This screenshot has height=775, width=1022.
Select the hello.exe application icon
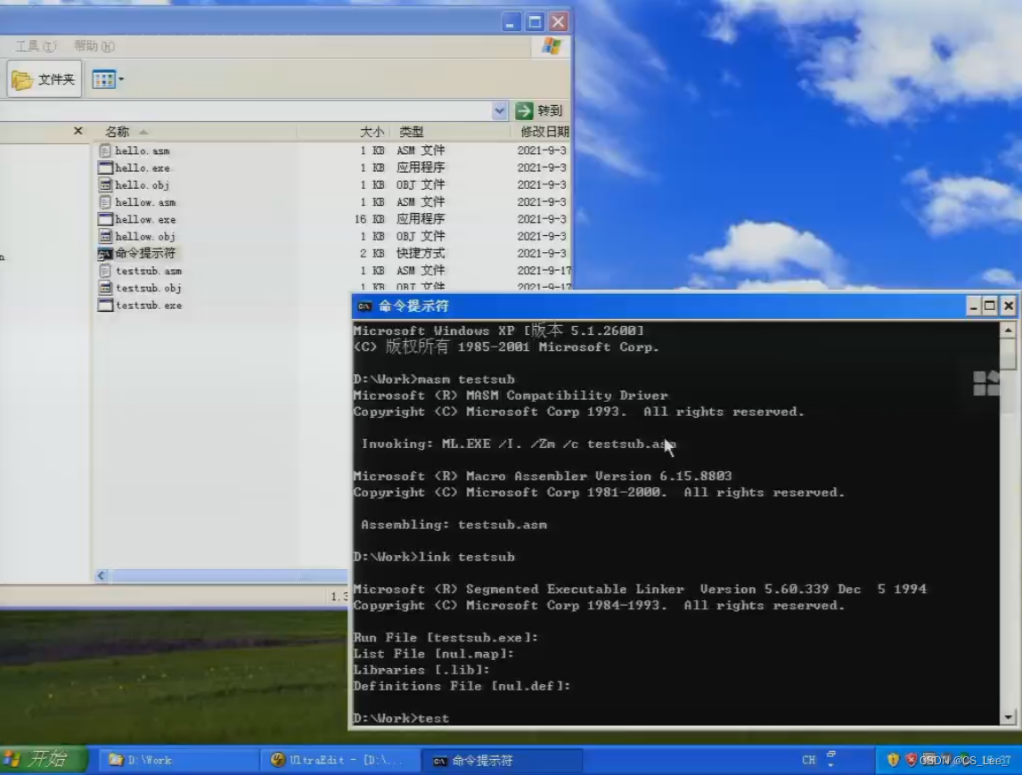pyautogui.click(x=105, y=167)
